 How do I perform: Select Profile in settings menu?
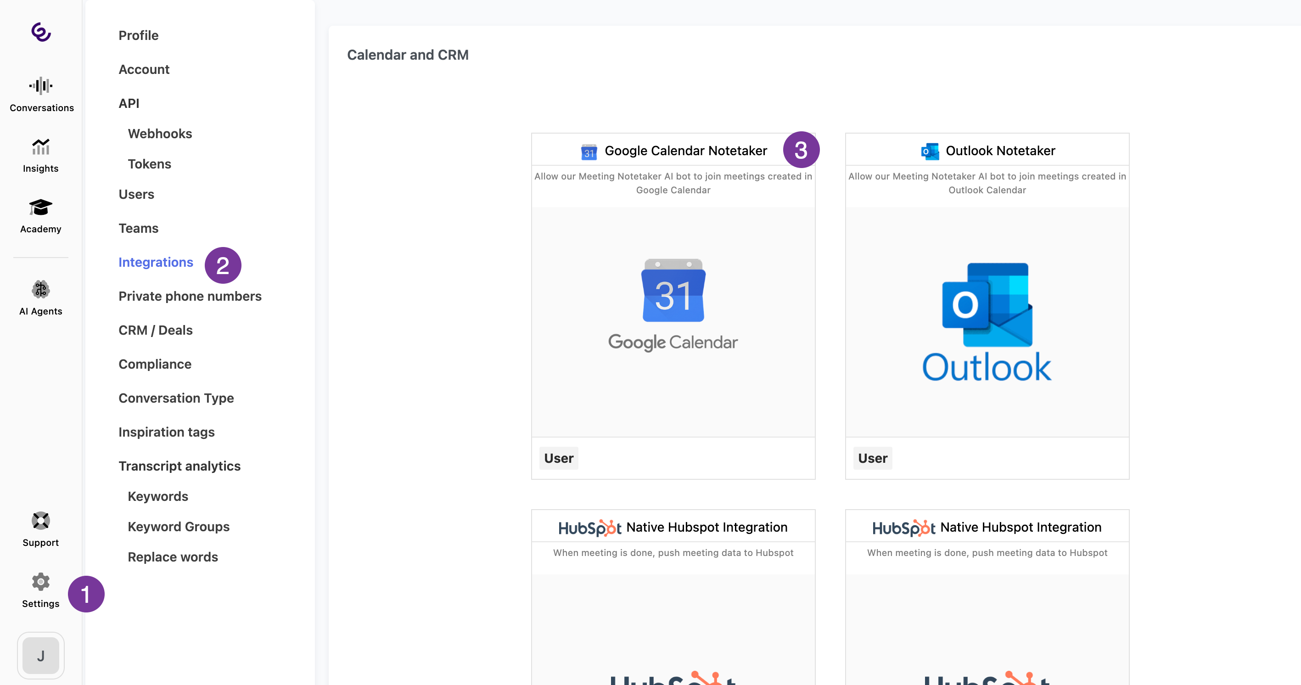point(138,35)
